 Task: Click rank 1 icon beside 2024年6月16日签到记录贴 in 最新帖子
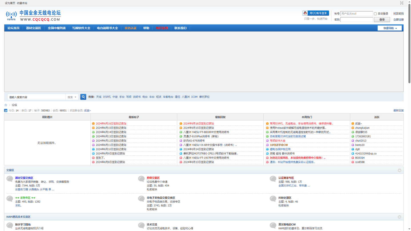point(93,124)
